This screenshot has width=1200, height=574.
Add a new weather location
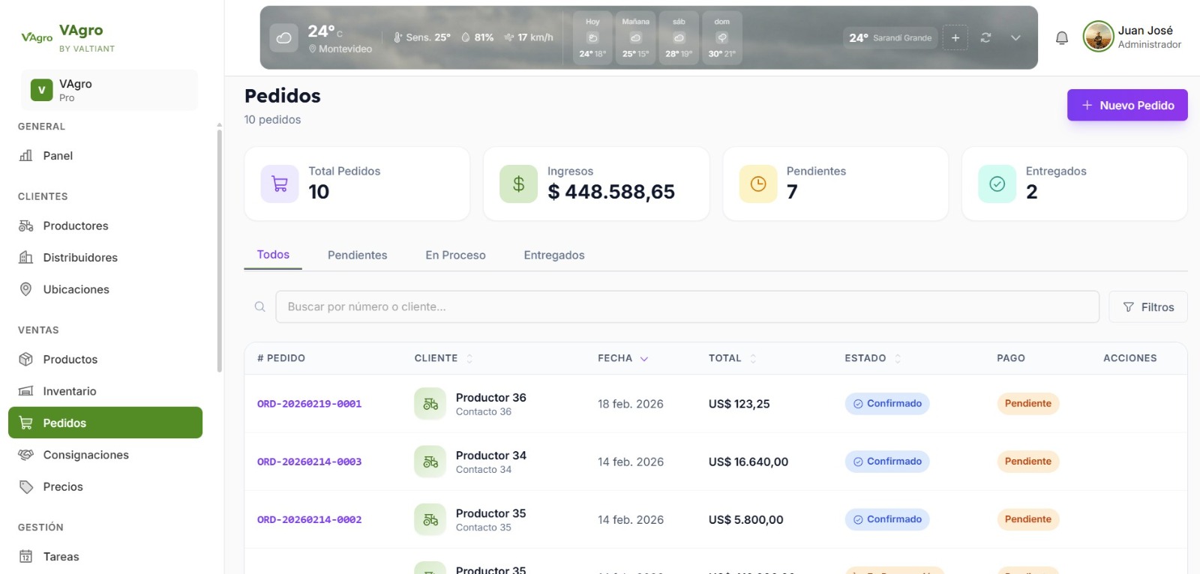coord(955,37)
